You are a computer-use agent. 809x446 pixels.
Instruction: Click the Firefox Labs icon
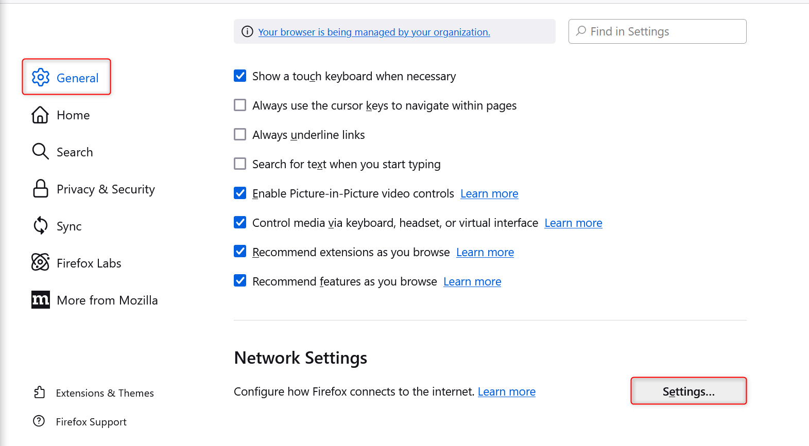tap(40, 262)
